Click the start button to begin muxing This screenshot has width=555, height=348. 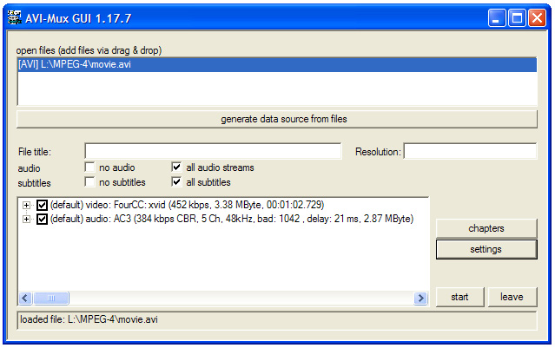[459, 297]
